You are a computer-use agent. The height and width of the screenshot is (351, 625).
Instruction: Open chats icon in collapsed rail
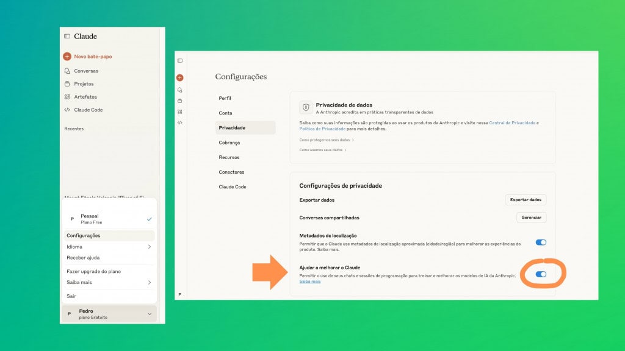pyautogui.click(x=180, y=90)
